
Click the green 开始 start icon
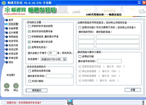tap(7, 86)
